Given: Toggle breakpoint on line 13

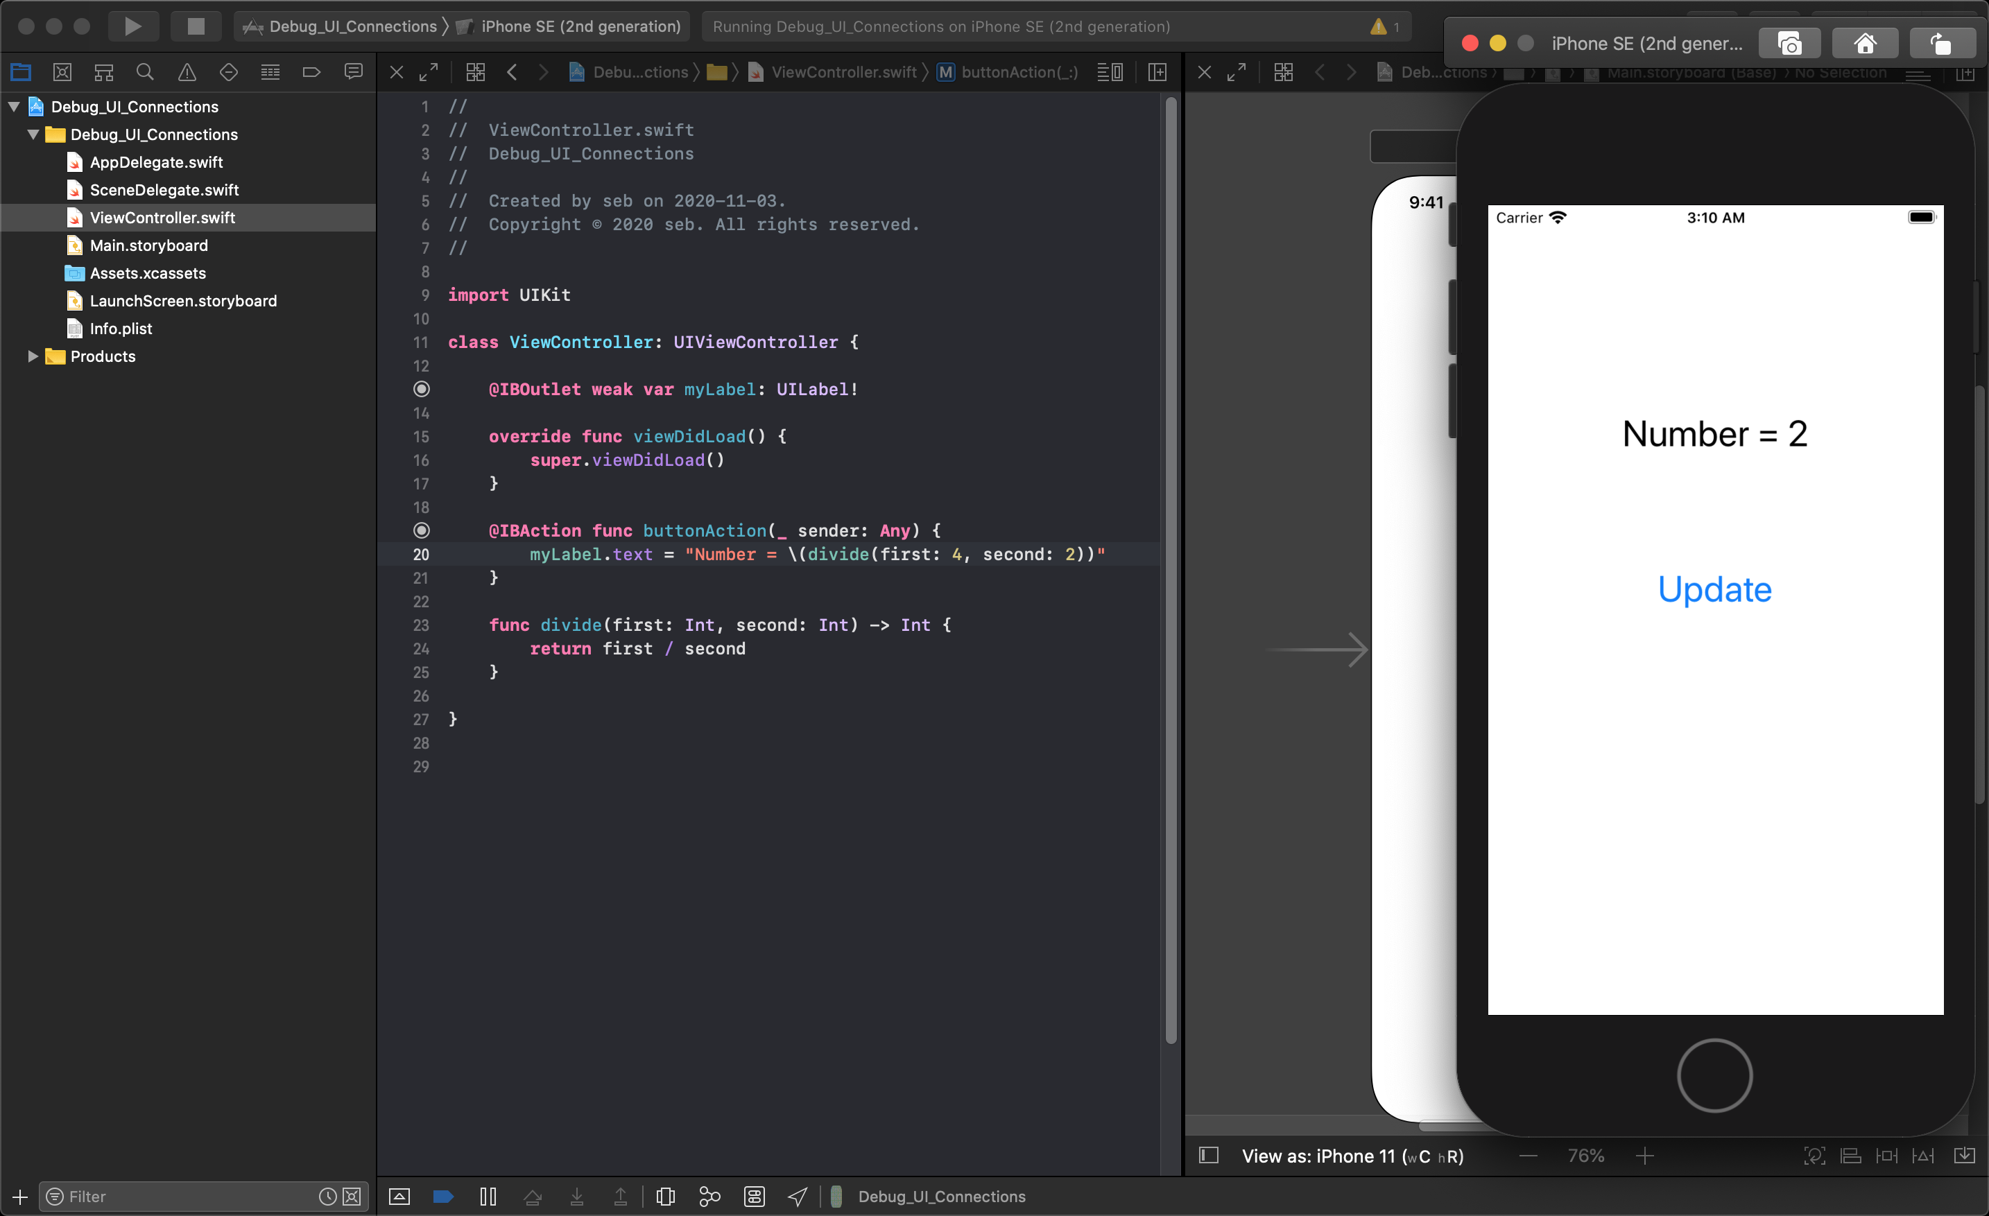Looking at the screenshot, I should click(x=422, y=388).
